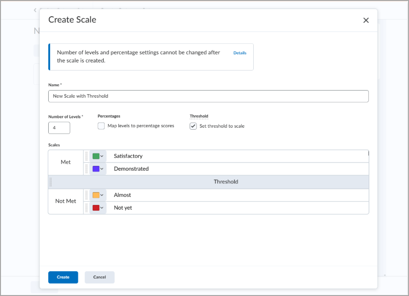The image size is (409, 296).
Task: Click the Name input field
Action: [208, 96]
